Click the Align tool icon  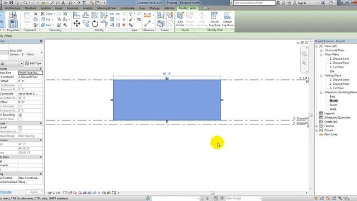point(77,15)
